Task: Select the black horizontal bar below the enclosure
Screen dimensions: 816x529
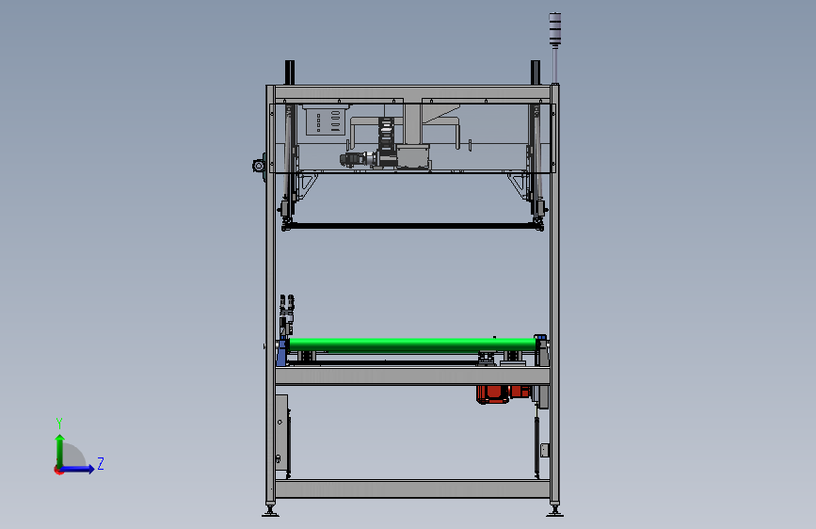Action: click(411, 226)
